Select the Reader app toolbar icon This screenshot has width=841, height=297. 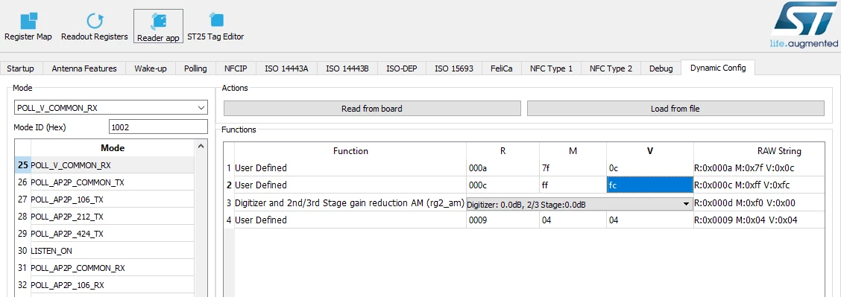pyautogui.click(x=158, y=26)
